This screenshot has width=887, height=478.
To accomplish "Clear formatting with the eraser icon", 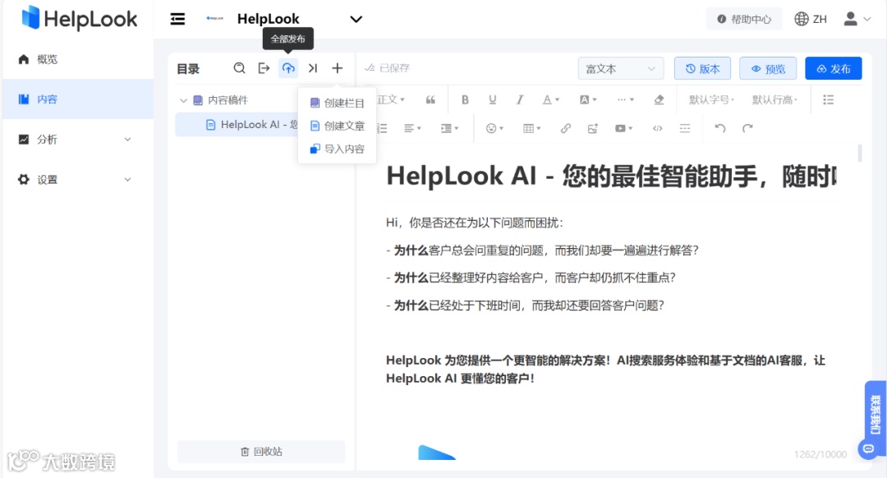I will click(658, 99).
